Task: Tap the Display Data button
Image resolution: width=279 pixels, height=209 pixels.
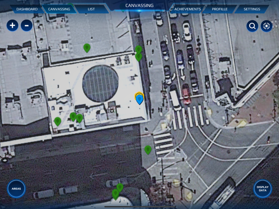Action: pos(263,189)
